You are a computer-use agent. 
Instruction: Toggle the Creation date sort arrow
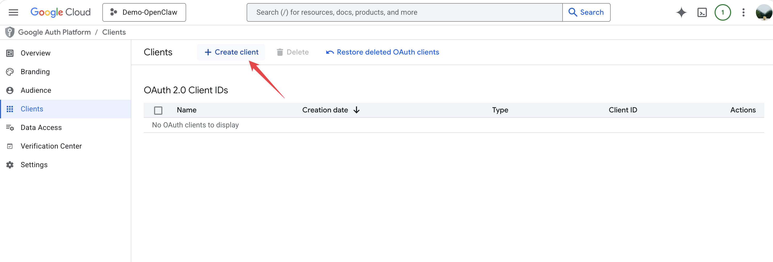357,110
